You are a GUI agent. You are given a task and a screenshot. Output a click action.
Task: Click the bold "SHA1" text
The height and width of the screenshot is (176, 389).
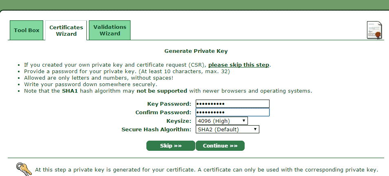[x=69, y=91]
